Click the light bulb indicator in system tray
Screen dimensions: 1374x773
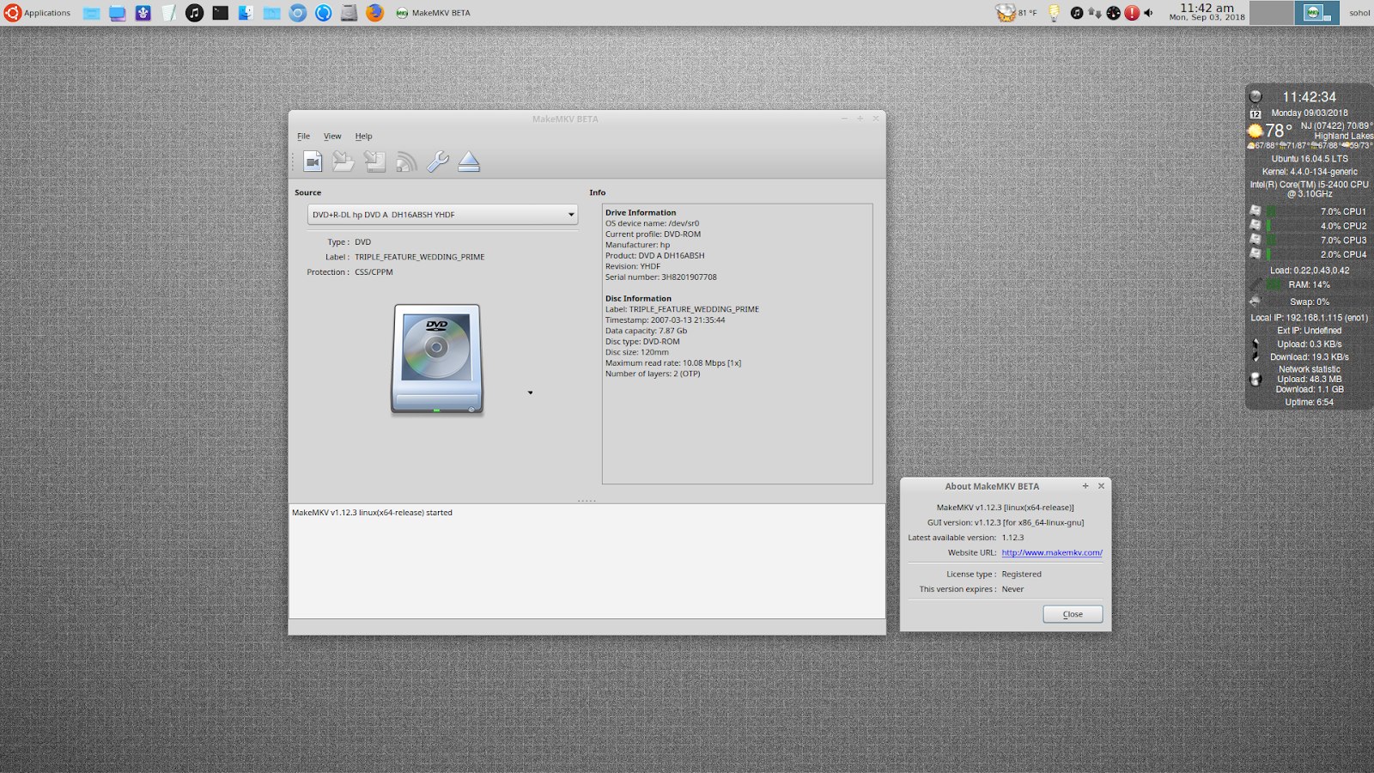pyautogui.click(x=1054, y=13)
